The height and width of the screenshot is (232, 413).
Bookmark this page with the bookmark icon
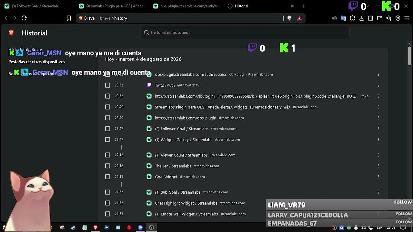click(69, 18)
